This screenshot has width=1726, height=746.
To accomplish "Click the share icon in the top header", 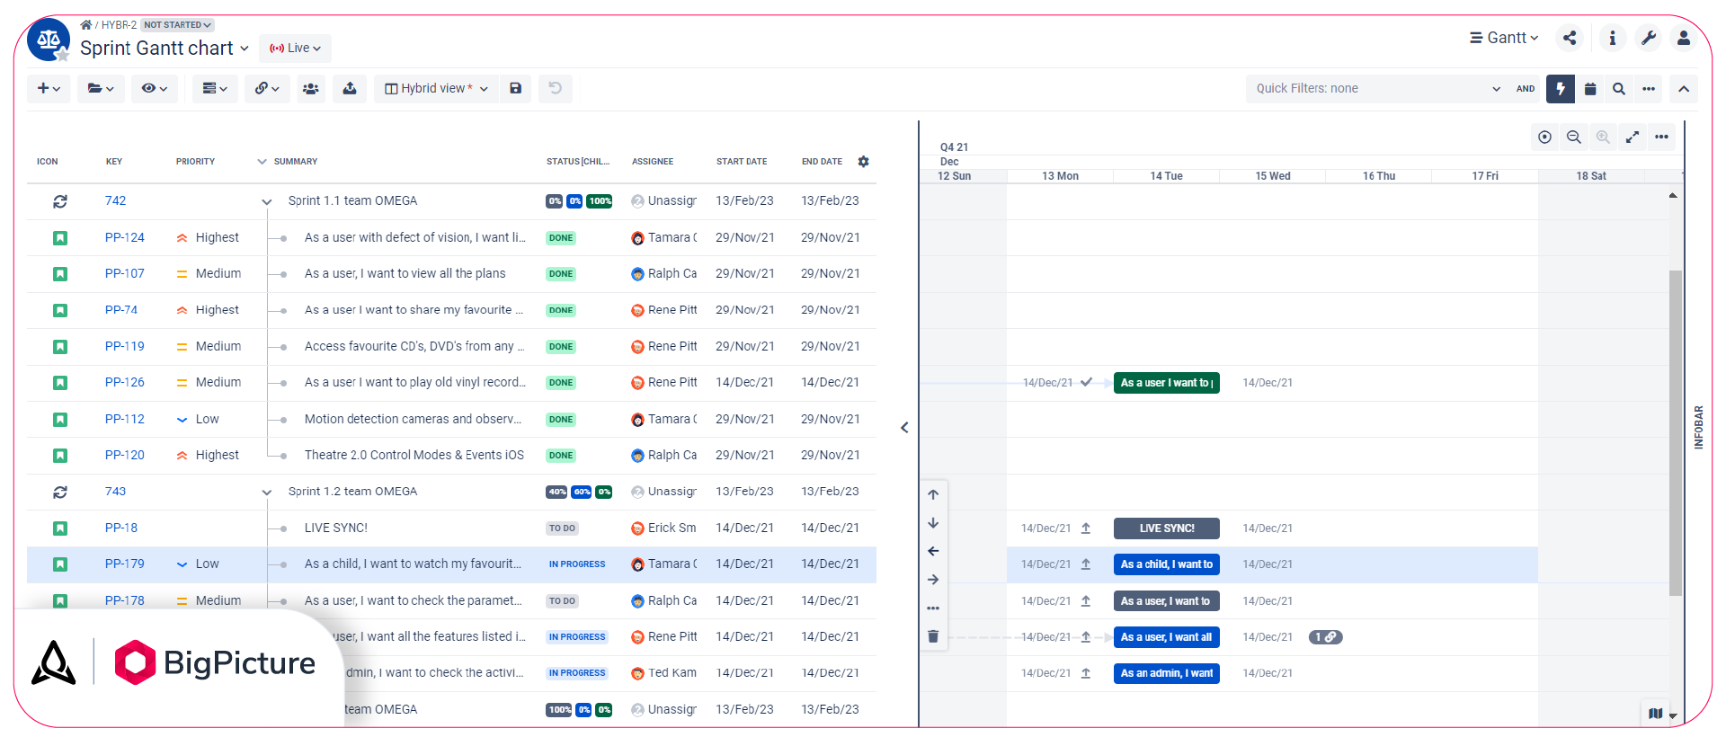I will coord(1570,38).
